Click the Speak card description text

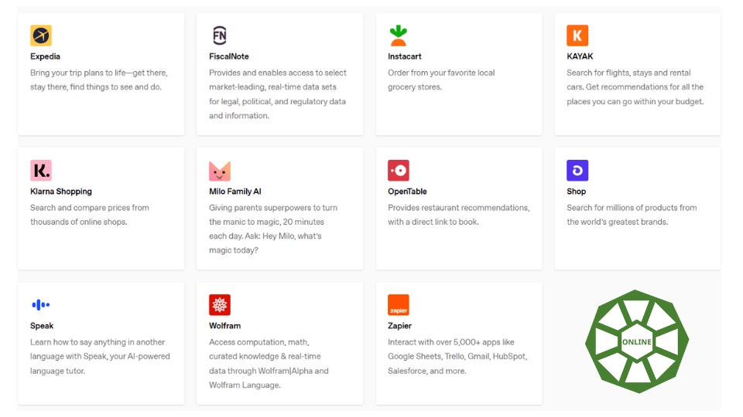coord(100,357)
